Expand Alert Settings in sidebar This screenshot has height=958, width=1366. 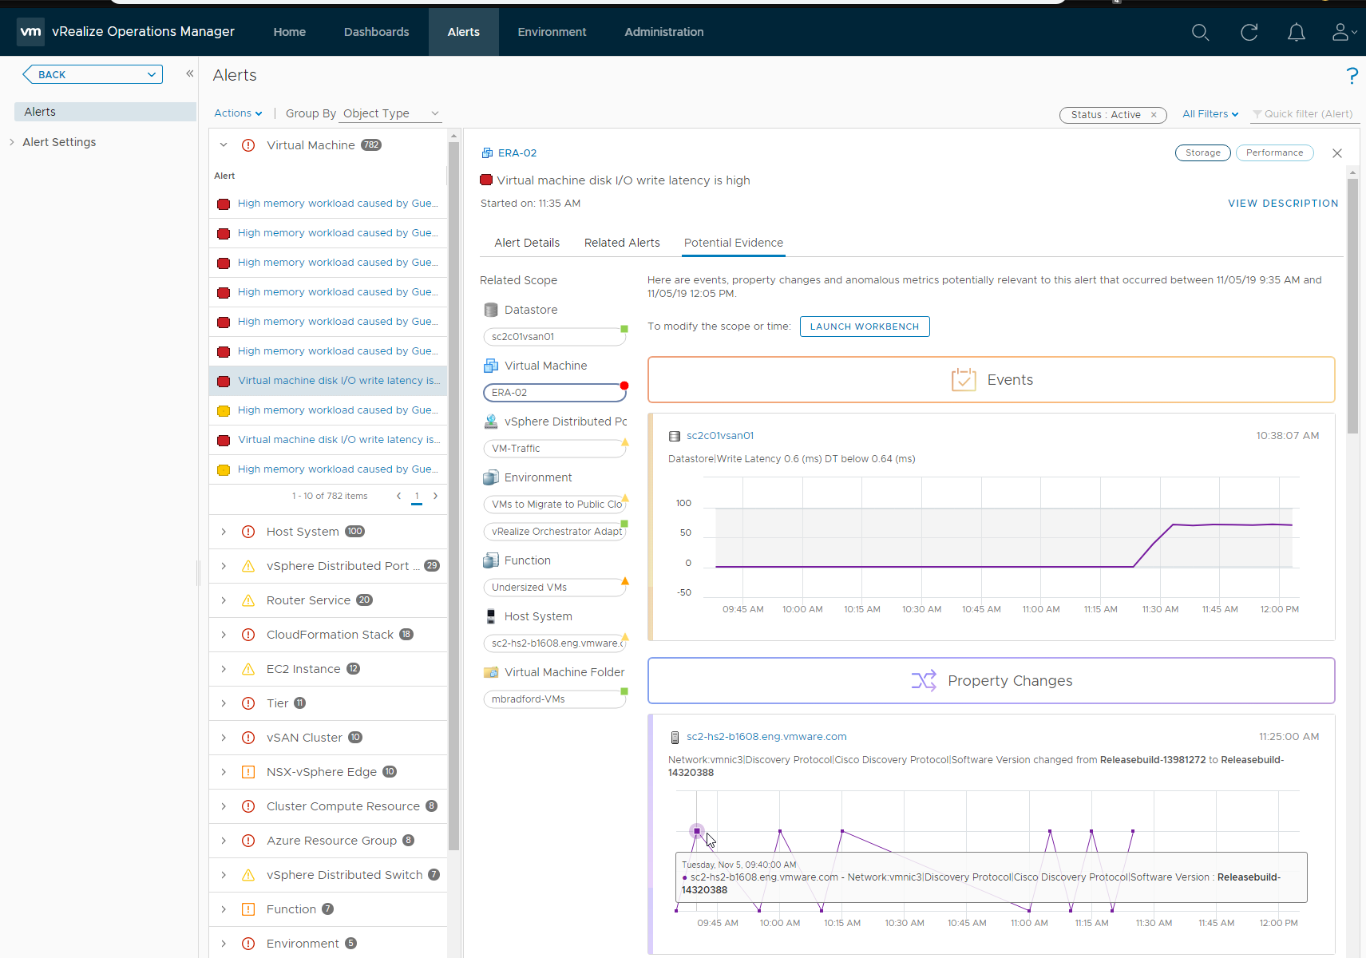click(11, 142)
